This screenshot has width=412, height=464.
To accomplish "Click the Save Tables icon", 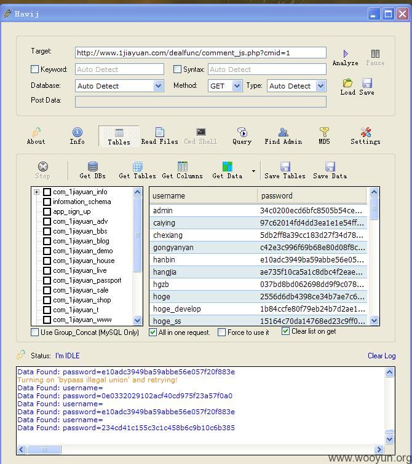I will [x=285, y=167].
